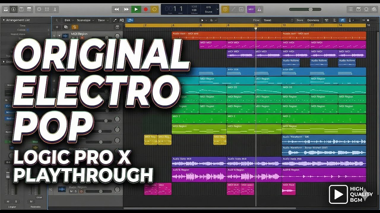Click the track header options box icon
Image resolution: width=380 pixels, height=213 pixels.
[x=117, y=27]
